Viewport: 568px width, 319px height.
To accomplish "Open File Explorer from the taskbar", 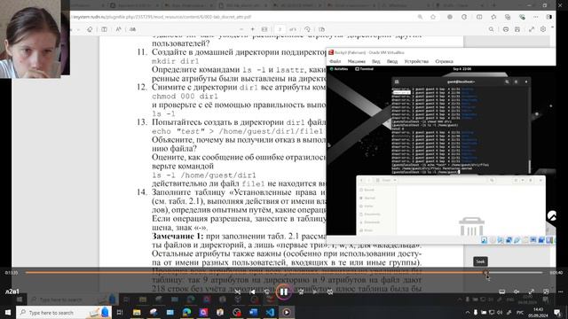I will pyautogui.click(x=137, y=313).
